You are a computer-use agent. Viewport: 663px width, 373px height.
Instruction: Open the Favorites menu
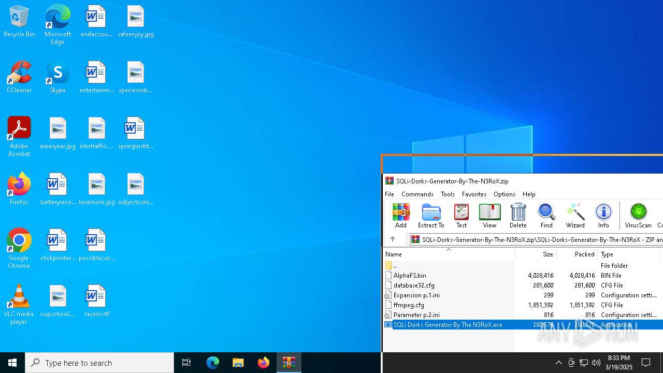point(474,194)
